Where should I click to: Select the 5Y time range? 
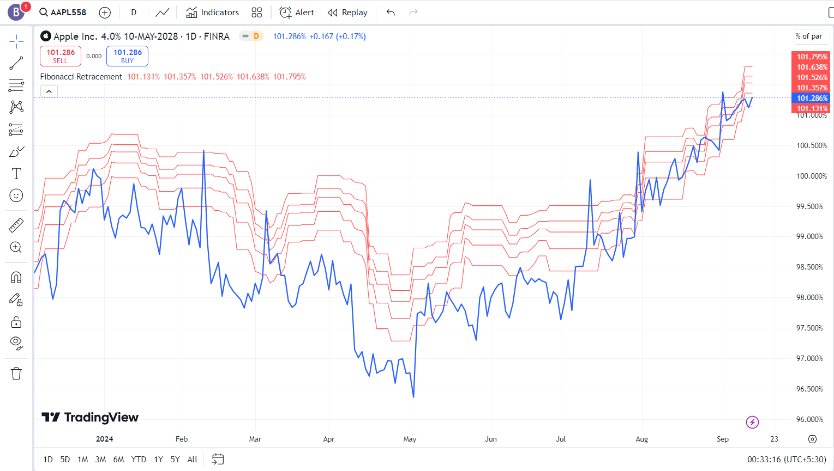point(175,460)
